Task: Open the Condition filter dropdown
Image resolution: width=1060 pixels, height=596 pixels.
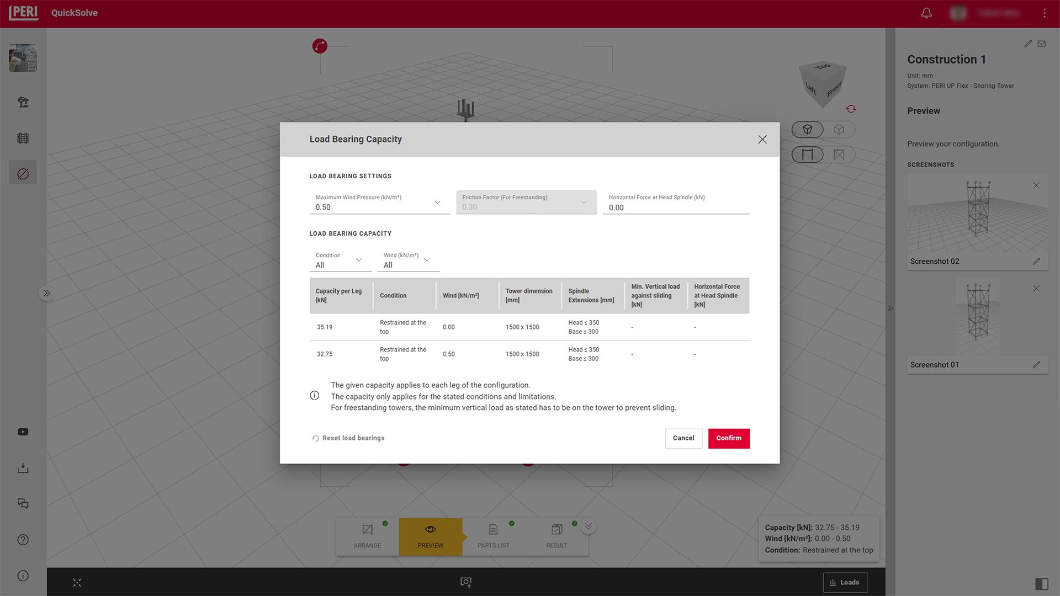Action: (359, 260)
